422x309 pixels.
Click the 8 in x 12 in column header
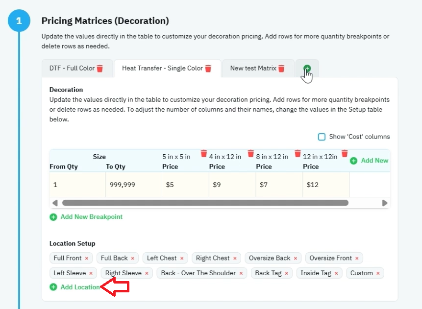[272, 157]
